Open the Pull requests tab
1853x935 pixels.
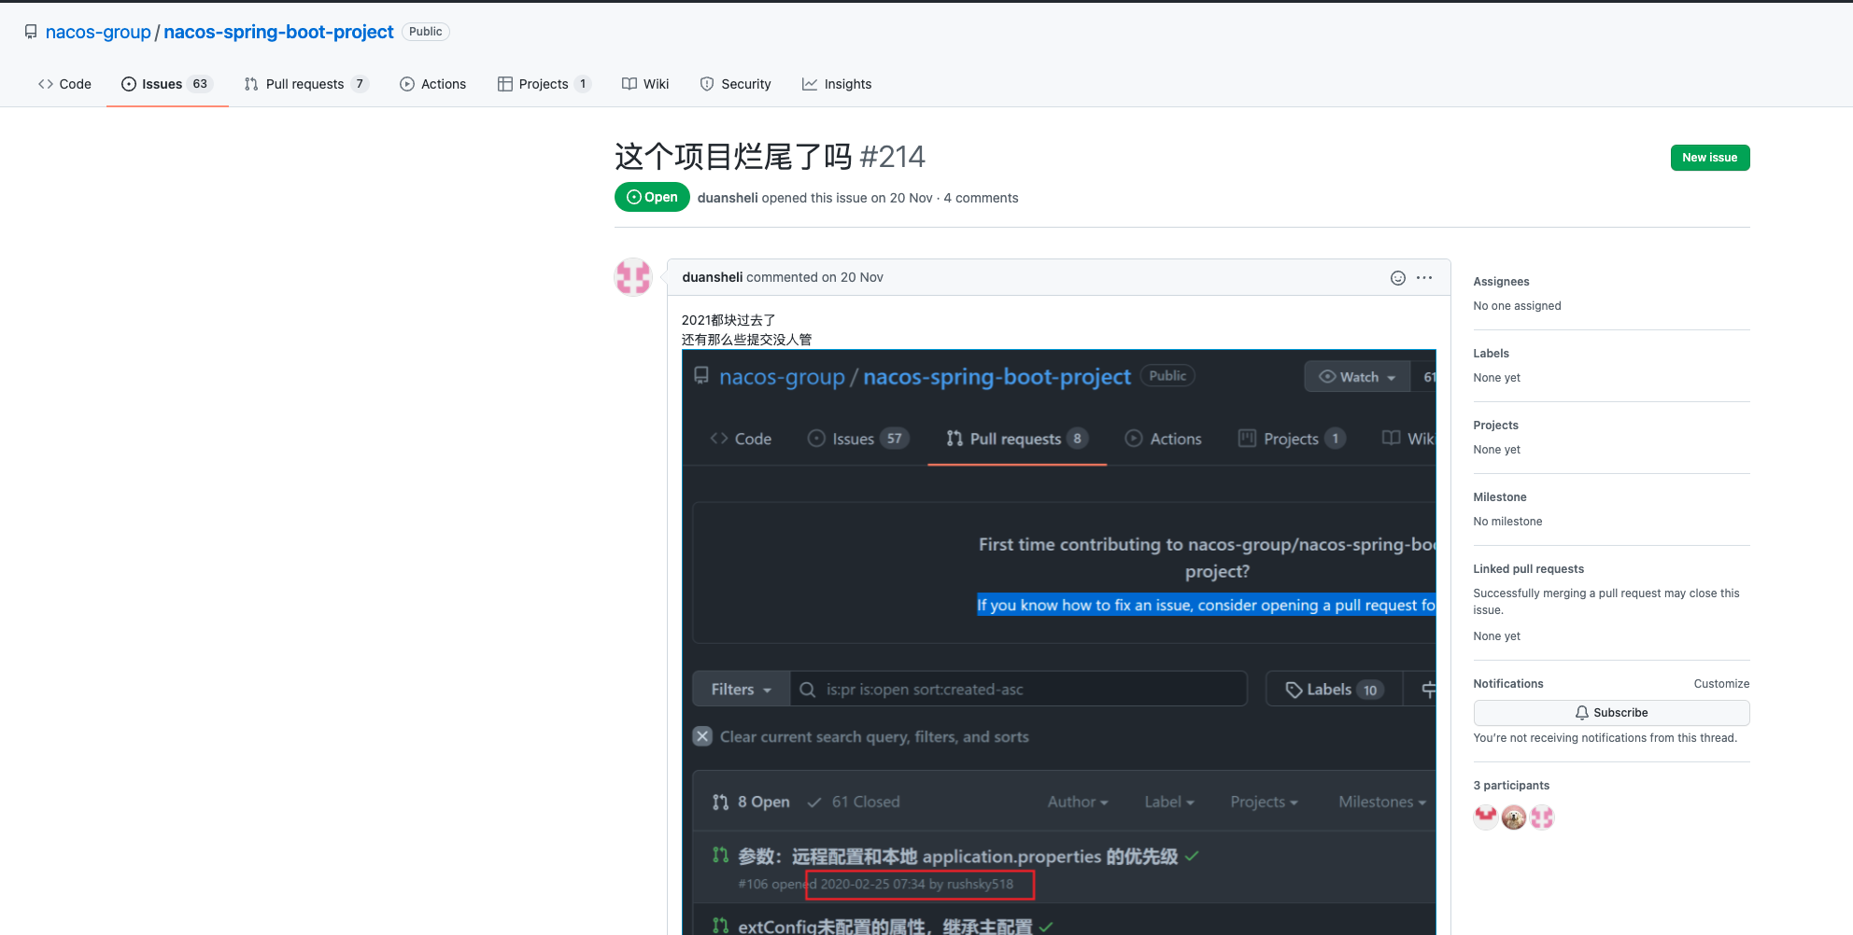point(306,84)
